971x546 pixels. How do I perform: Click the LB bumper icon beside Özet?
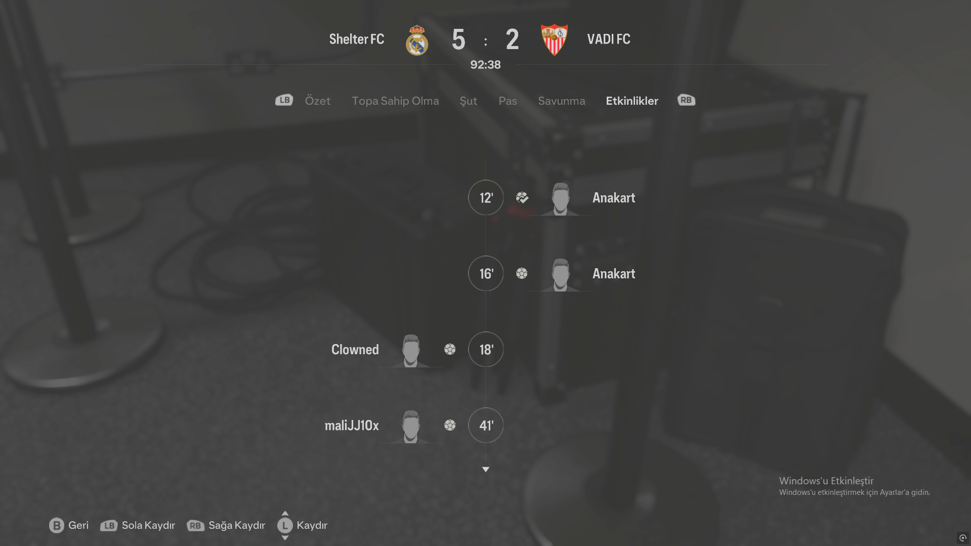(x=284, y=100)
